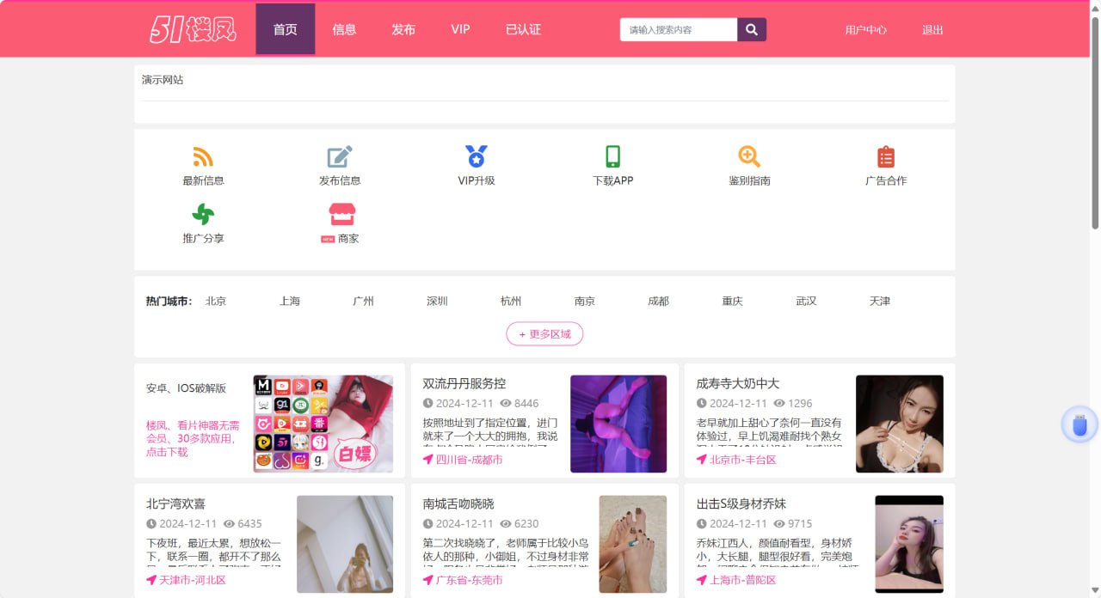Viewport: 1101px width, 598px height.
Task: Go to the 首页 navigation tab
Action: coord(285,29)
